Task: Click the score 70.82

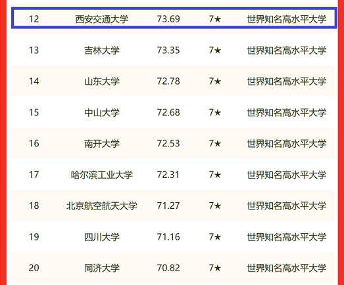Action: (x=168, y=268)
